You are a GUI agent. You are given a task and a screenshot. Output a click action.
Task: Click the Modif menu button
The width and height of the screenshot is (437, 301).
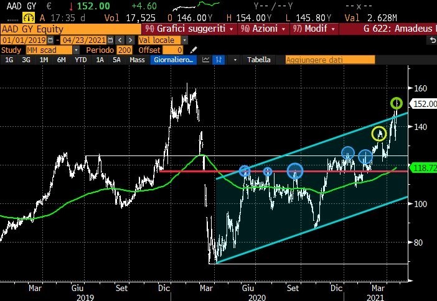[314, 29]
